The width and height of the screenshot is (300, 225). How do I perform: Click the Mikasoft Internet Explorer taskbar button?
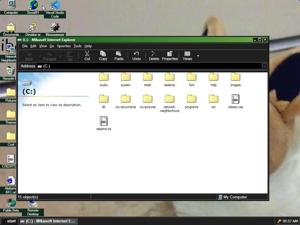point(48,221)
